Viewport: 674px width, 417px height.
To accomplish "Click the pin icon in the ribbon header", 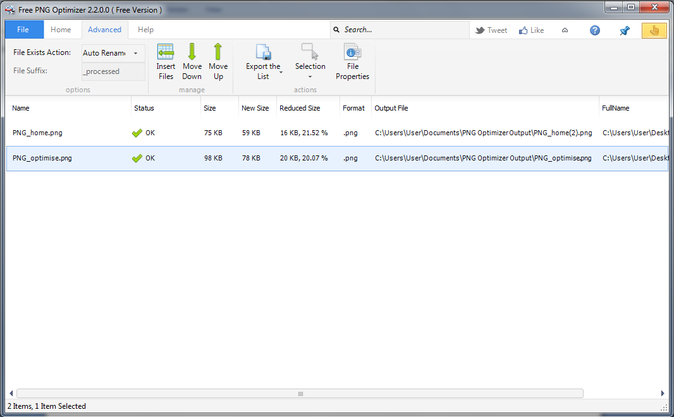I will [x=624, y=30].
